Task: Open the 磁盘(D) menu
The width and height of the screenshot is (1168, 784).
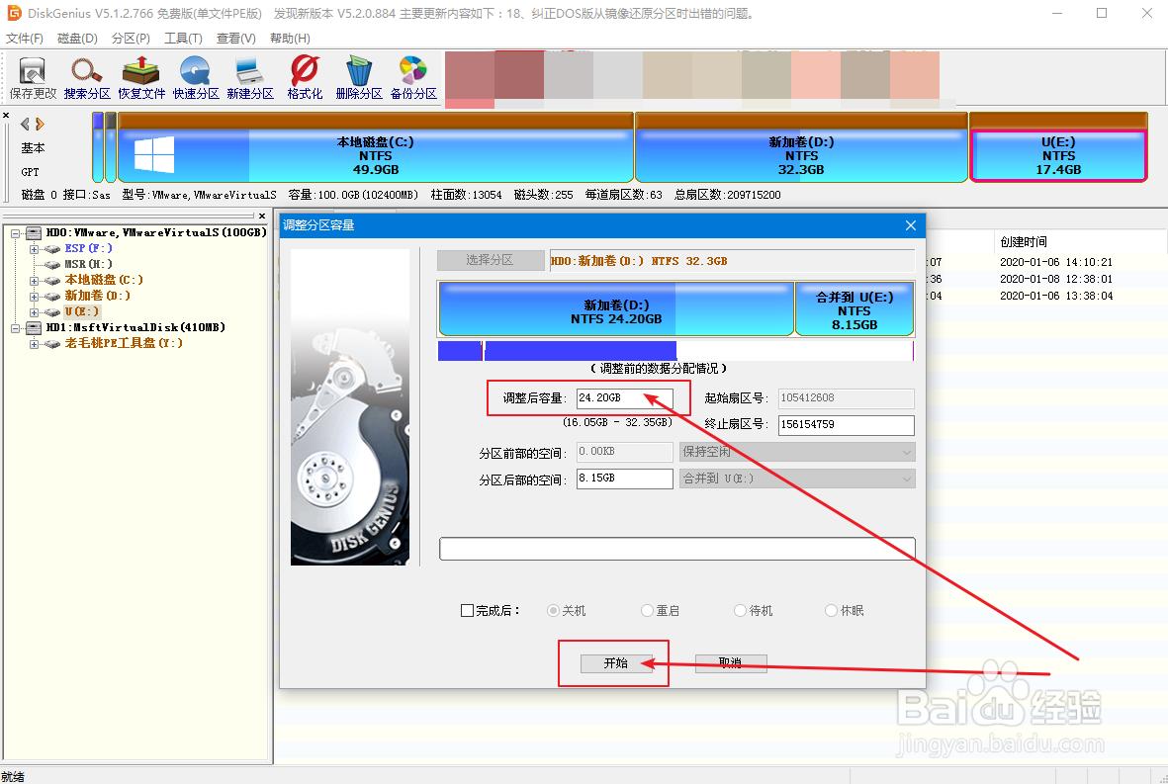Action: point(77,38)
